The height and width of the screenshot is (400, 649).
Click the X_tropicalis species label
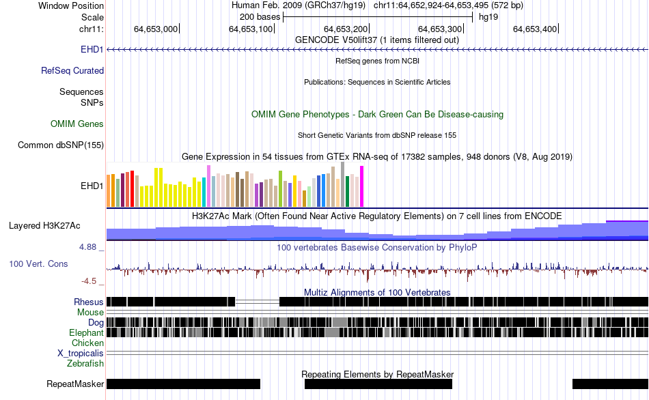pos(81,354)
